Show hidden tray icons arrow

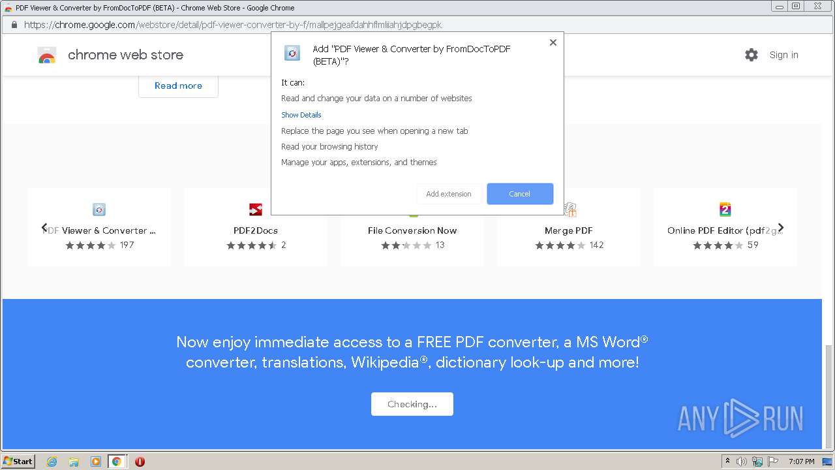pyautogui.click(x=727, y=462)
